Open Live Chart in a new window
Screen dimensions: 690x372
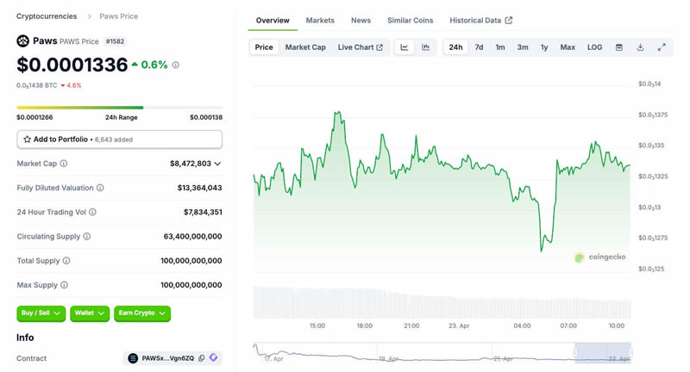360,47
